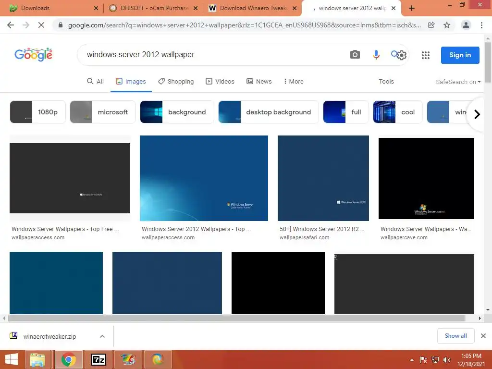Switch to the News tab
Viewport: 492px width, 369px height.
[259, 82]
